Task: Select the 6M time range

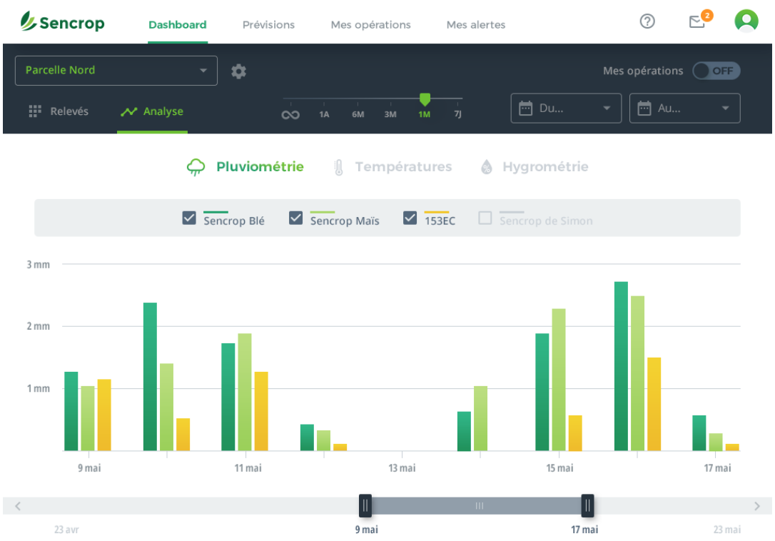Action: 358,115
